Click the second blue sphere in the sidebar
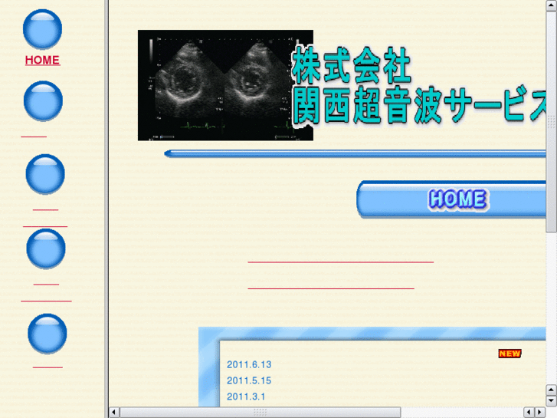The width and height of the screenshot is (557, 418). tap(43, 100)
